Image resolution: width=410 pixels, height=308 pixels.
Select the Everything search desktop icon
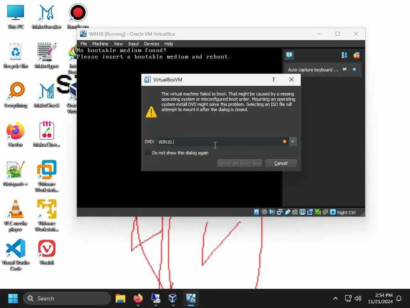pyautogui.click(x=16, y=94)
